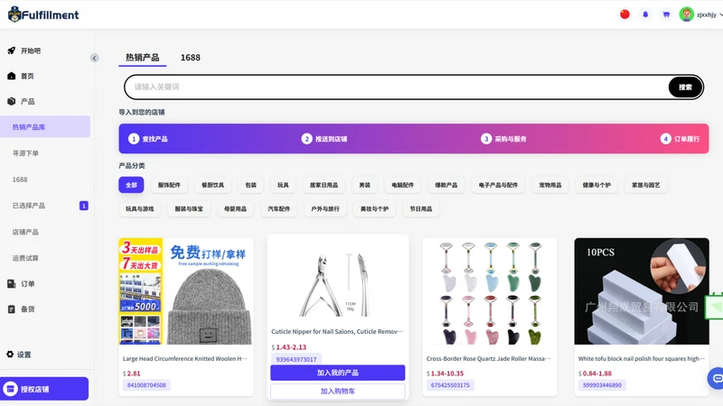Filter by 服装与珠宝 category
Image resolution: width=723 pixels, height=406 pixels.
pos(189,209)
